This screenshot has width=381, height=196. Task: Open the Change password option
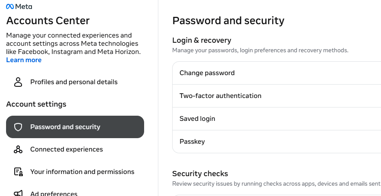(277, 73)
